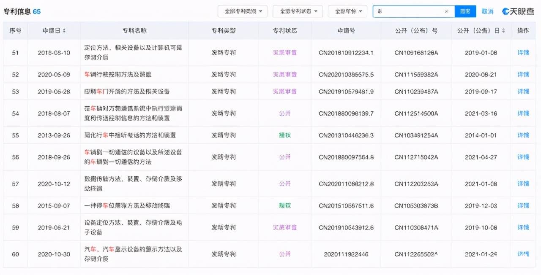Open 详情 for row 59
Screen dimensions: 541x275
523,227
